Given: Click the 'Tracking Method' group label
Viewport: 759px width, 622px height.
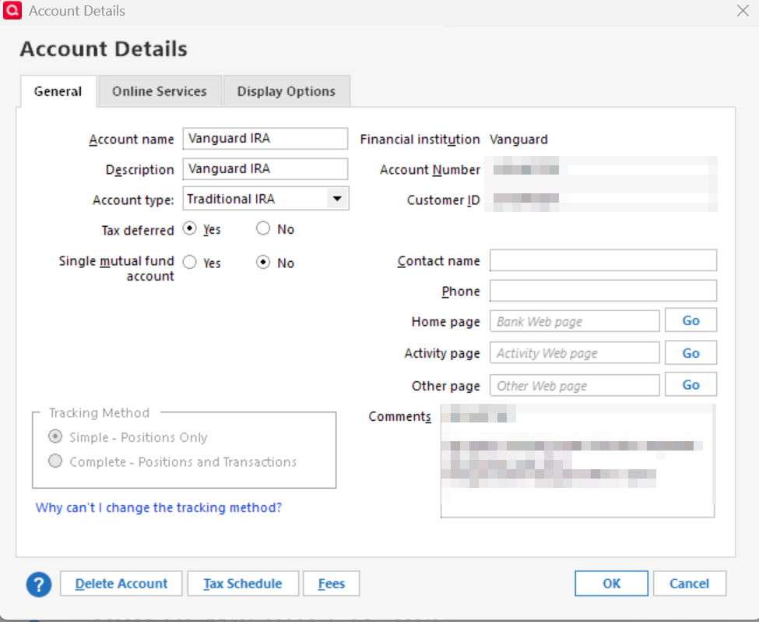Looking at the screenshot, I should pos(99,412).
